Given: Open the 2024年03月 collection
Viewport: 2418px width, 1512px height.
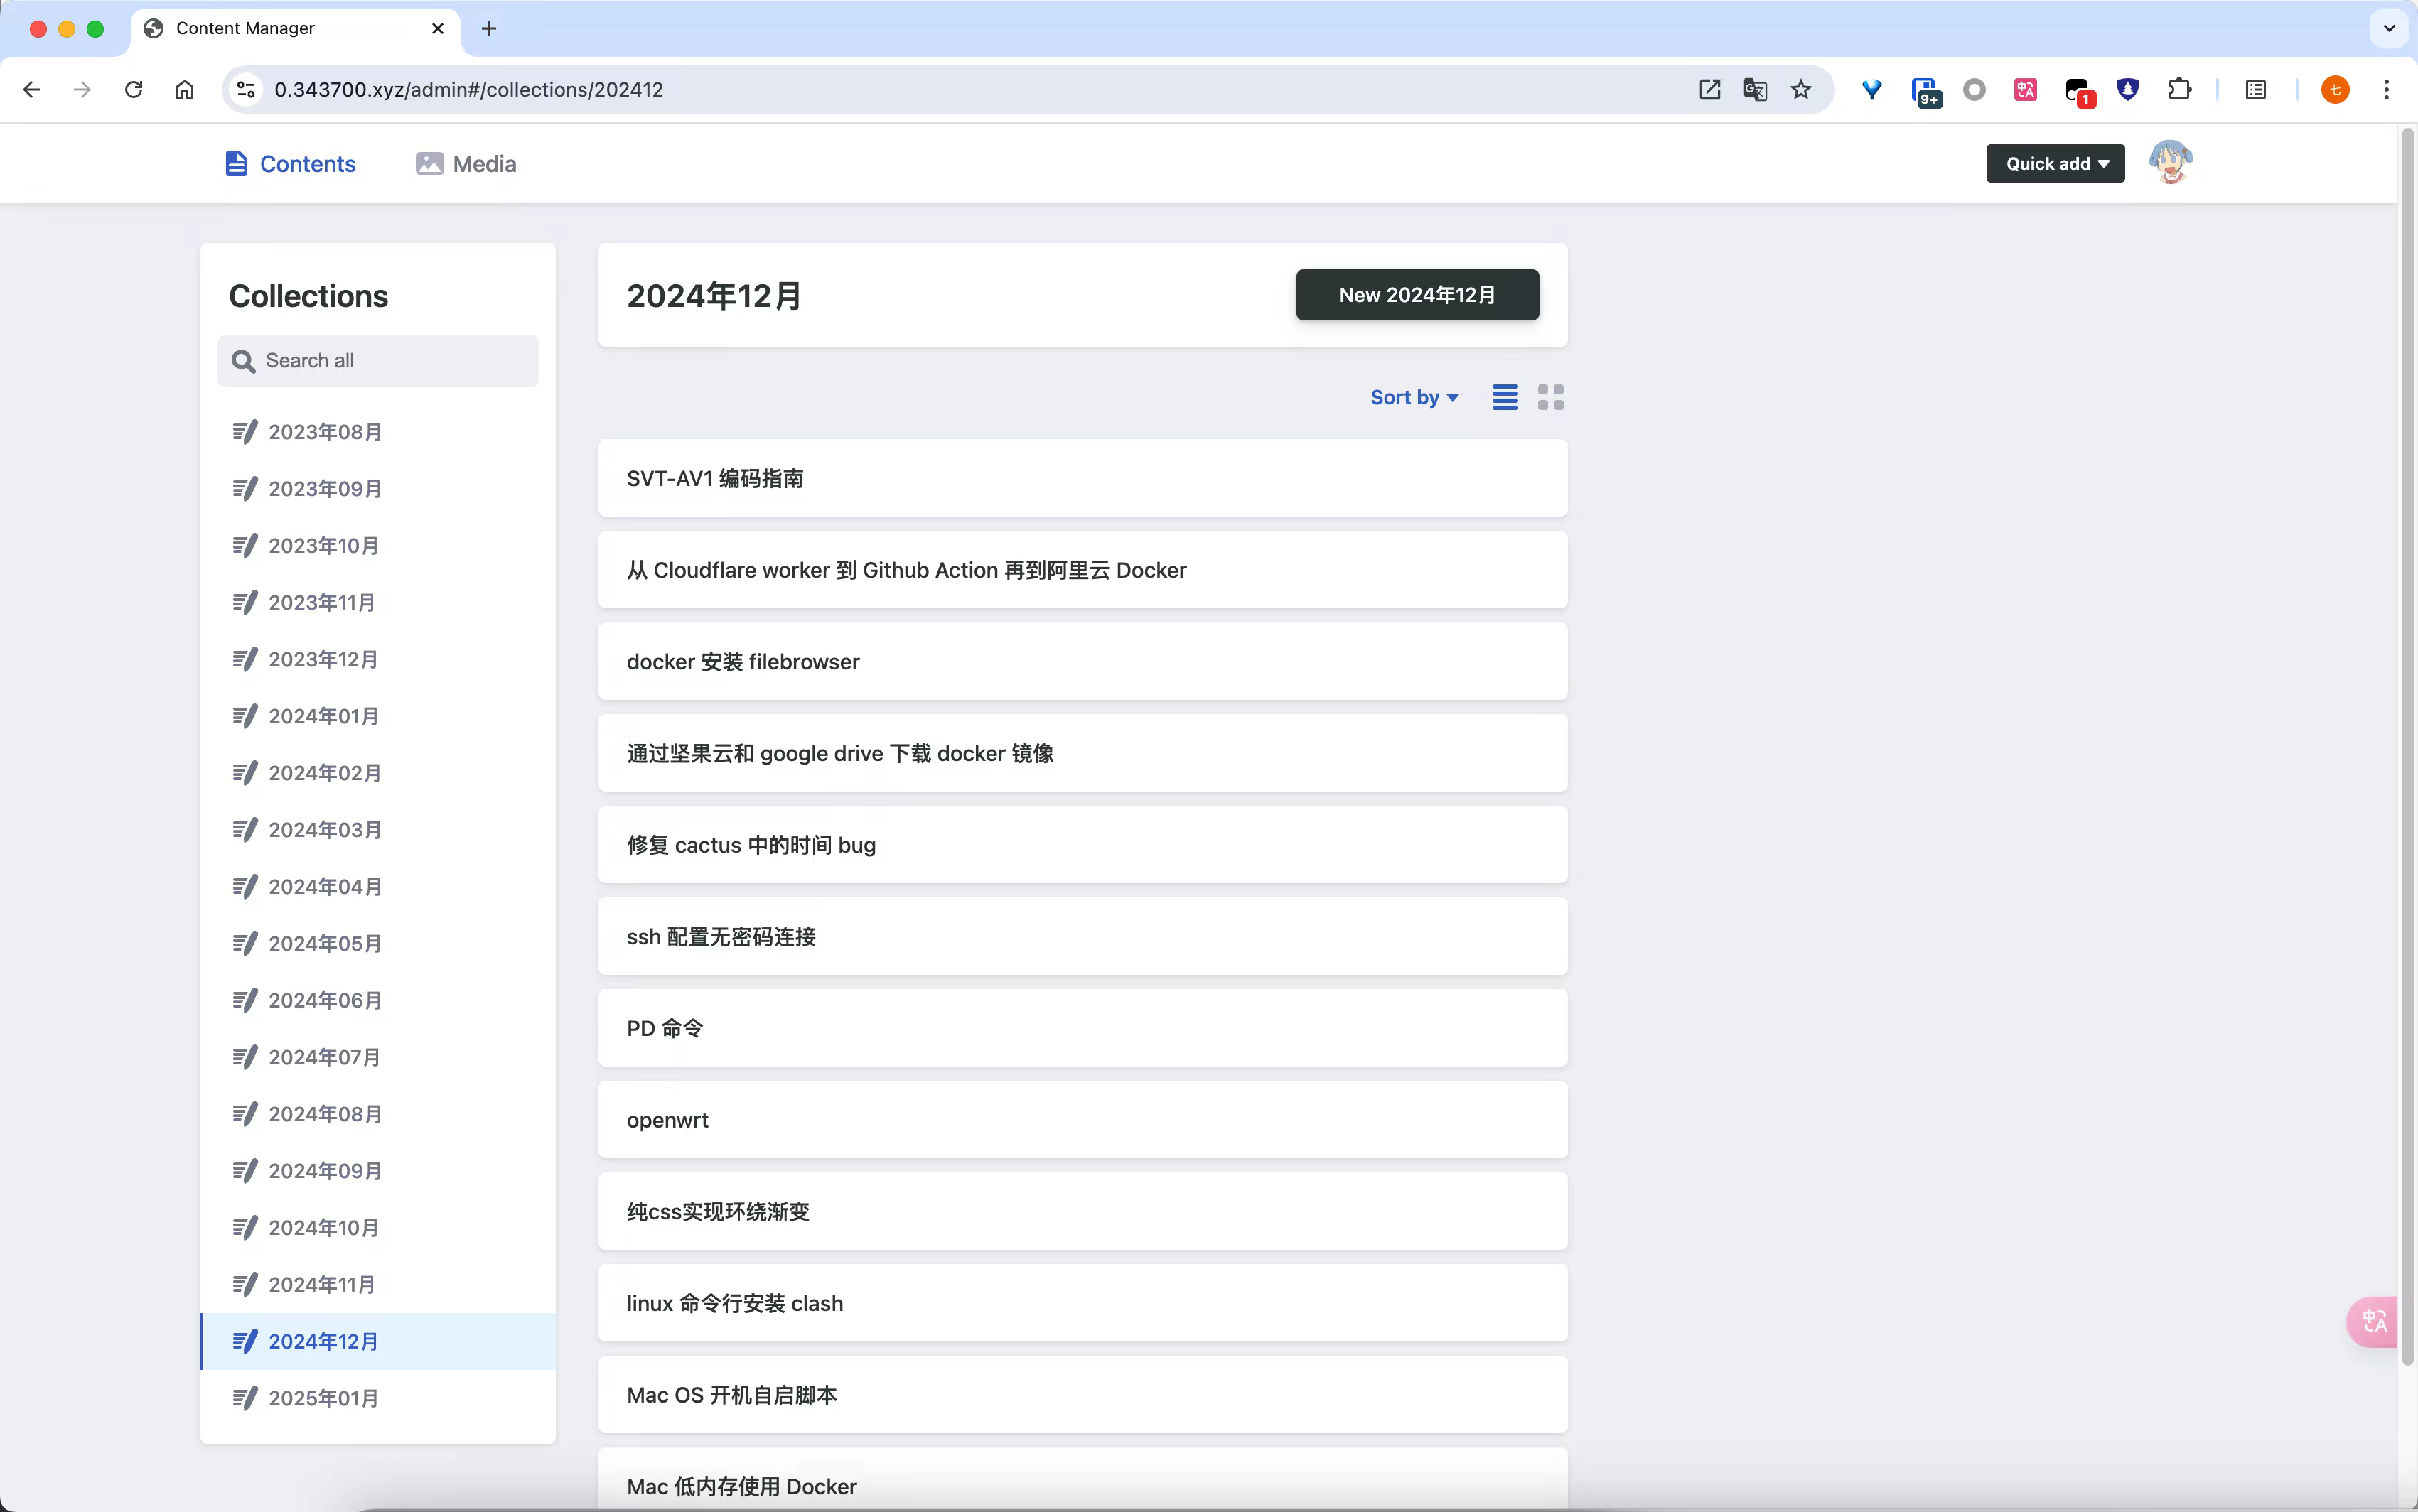Looking at the screenshot, I should [x=378, y=831].
